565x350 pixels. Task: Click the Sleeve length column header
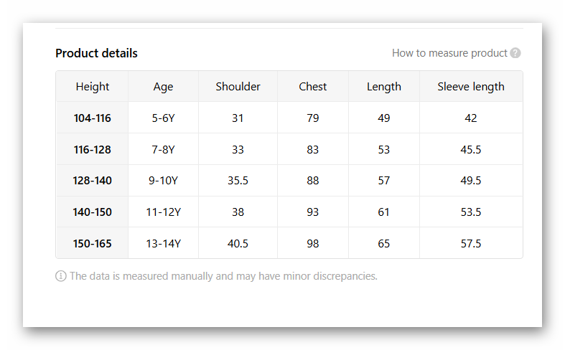[471, 87]
